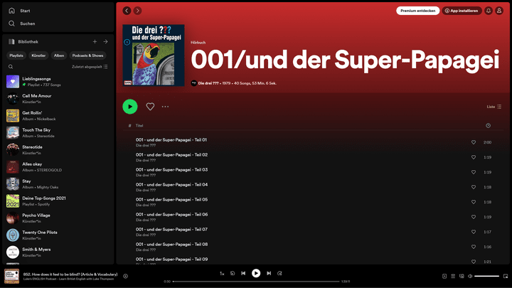Play the album with green button

pos(130,107)
